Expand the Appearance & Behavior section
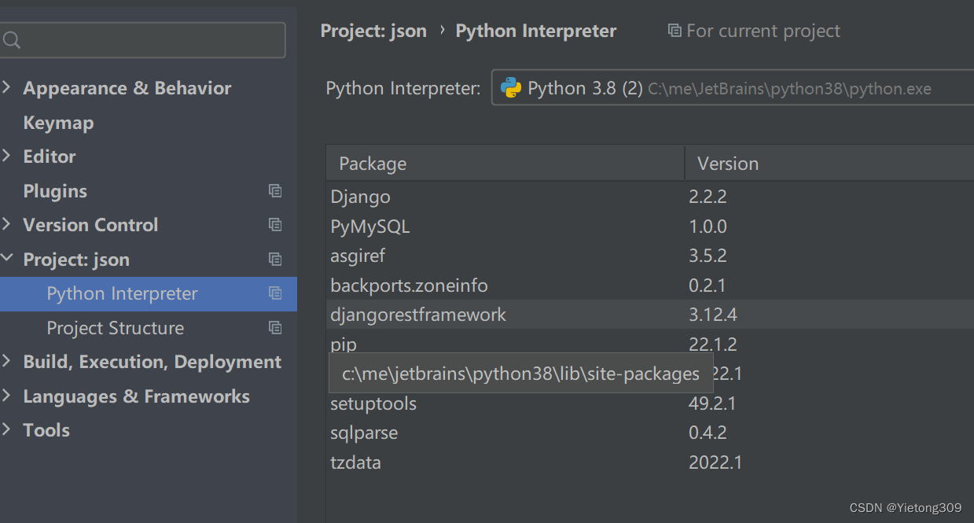Image resolution: width=974 pixels, height=523 pixels. coord(8,87)
